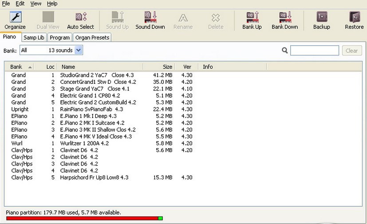Screen dimensions: 367x224
Task: Click the 15.3 MB size cell
Action: pyautogui.click(x=163, y=177)
